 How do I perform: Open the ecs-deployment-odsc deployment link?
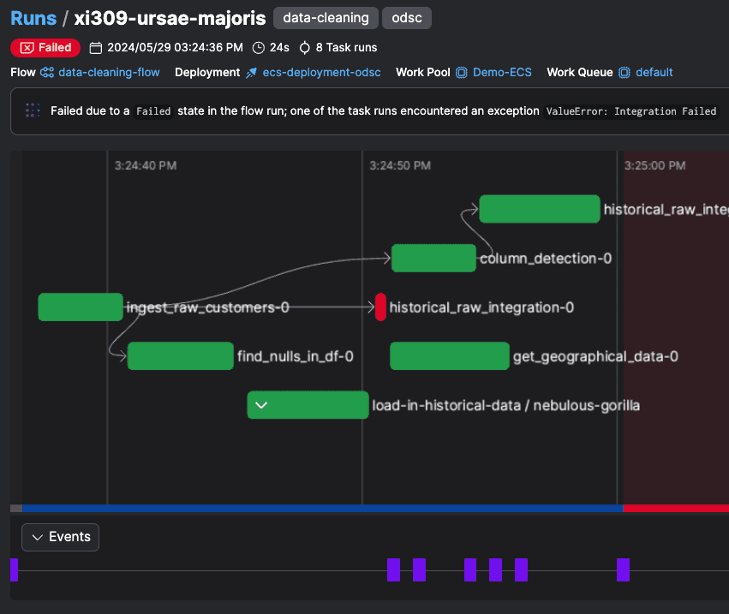(x=321, y=73)
